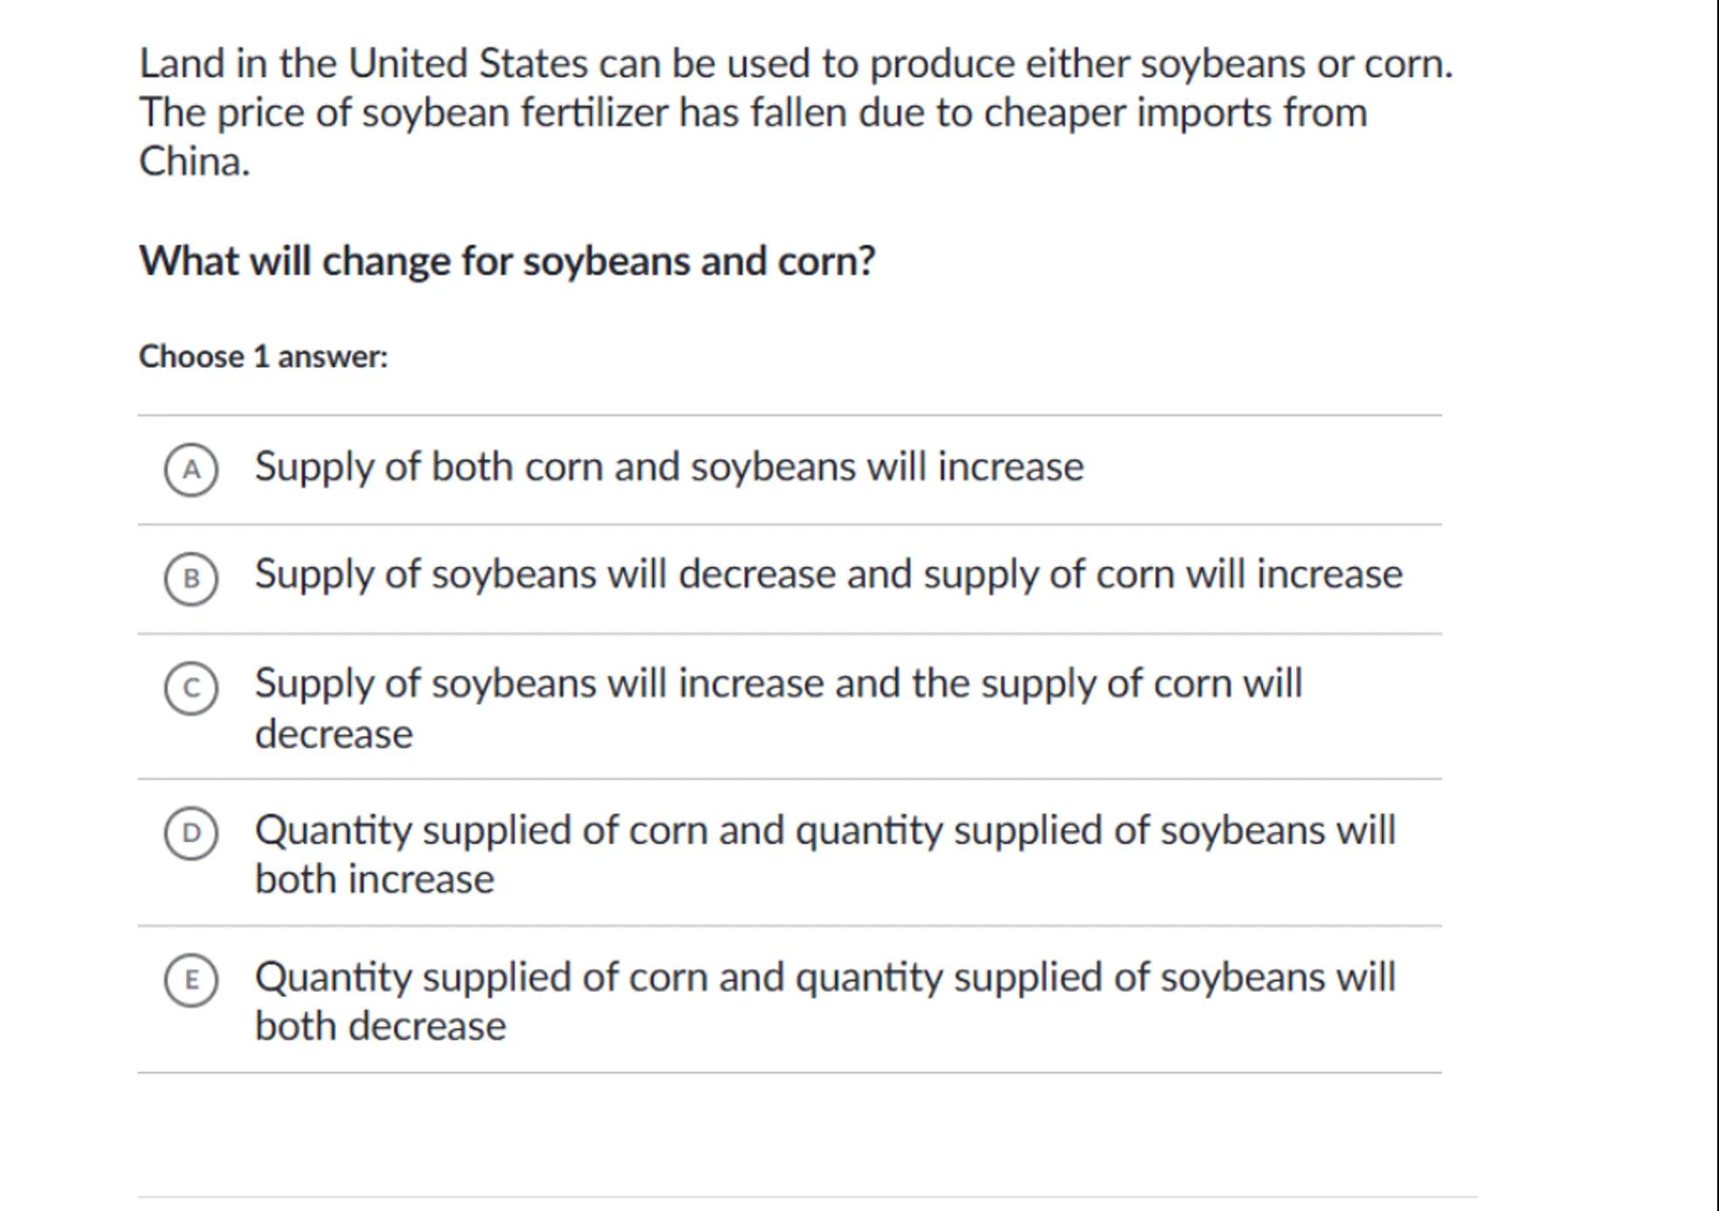Mark the option E radio circle
1719x1211 pixels.
191,979
